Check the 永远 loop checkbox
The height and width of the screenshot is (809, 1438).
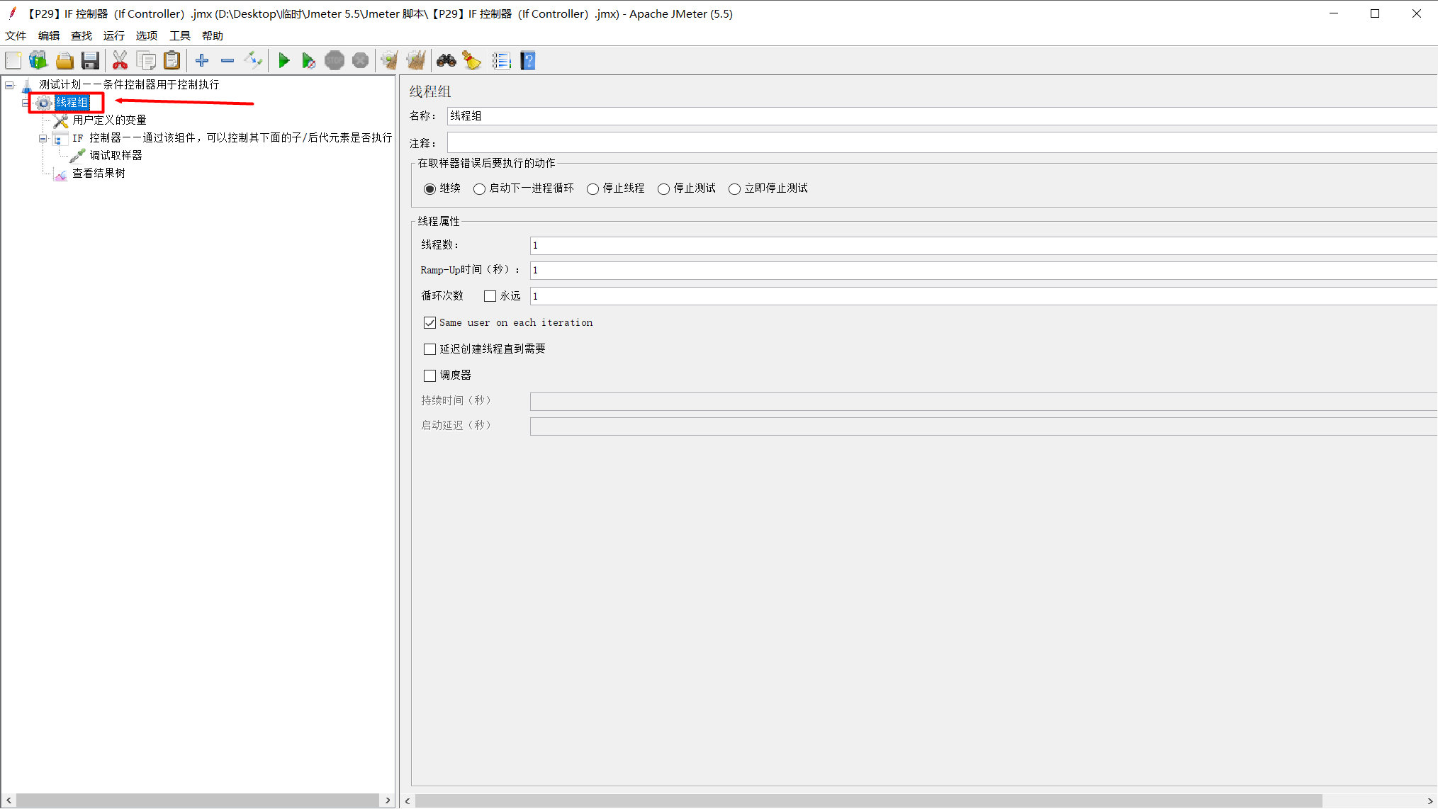(490, 296)
